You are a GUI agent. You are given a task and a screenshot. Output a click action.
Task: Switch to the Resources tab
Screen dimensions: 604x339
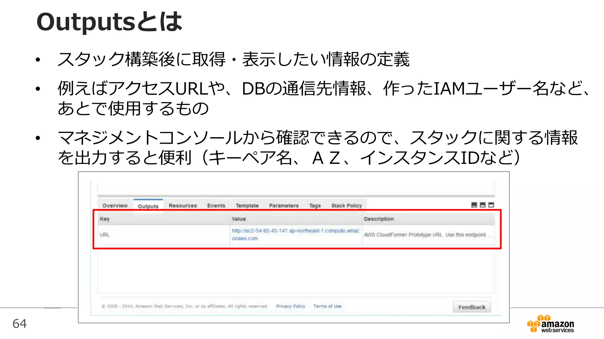(183, 205)
